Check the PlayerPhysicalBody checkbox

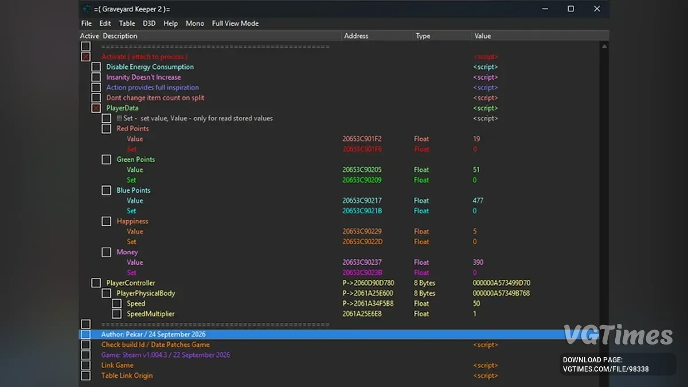click(106, 294)
